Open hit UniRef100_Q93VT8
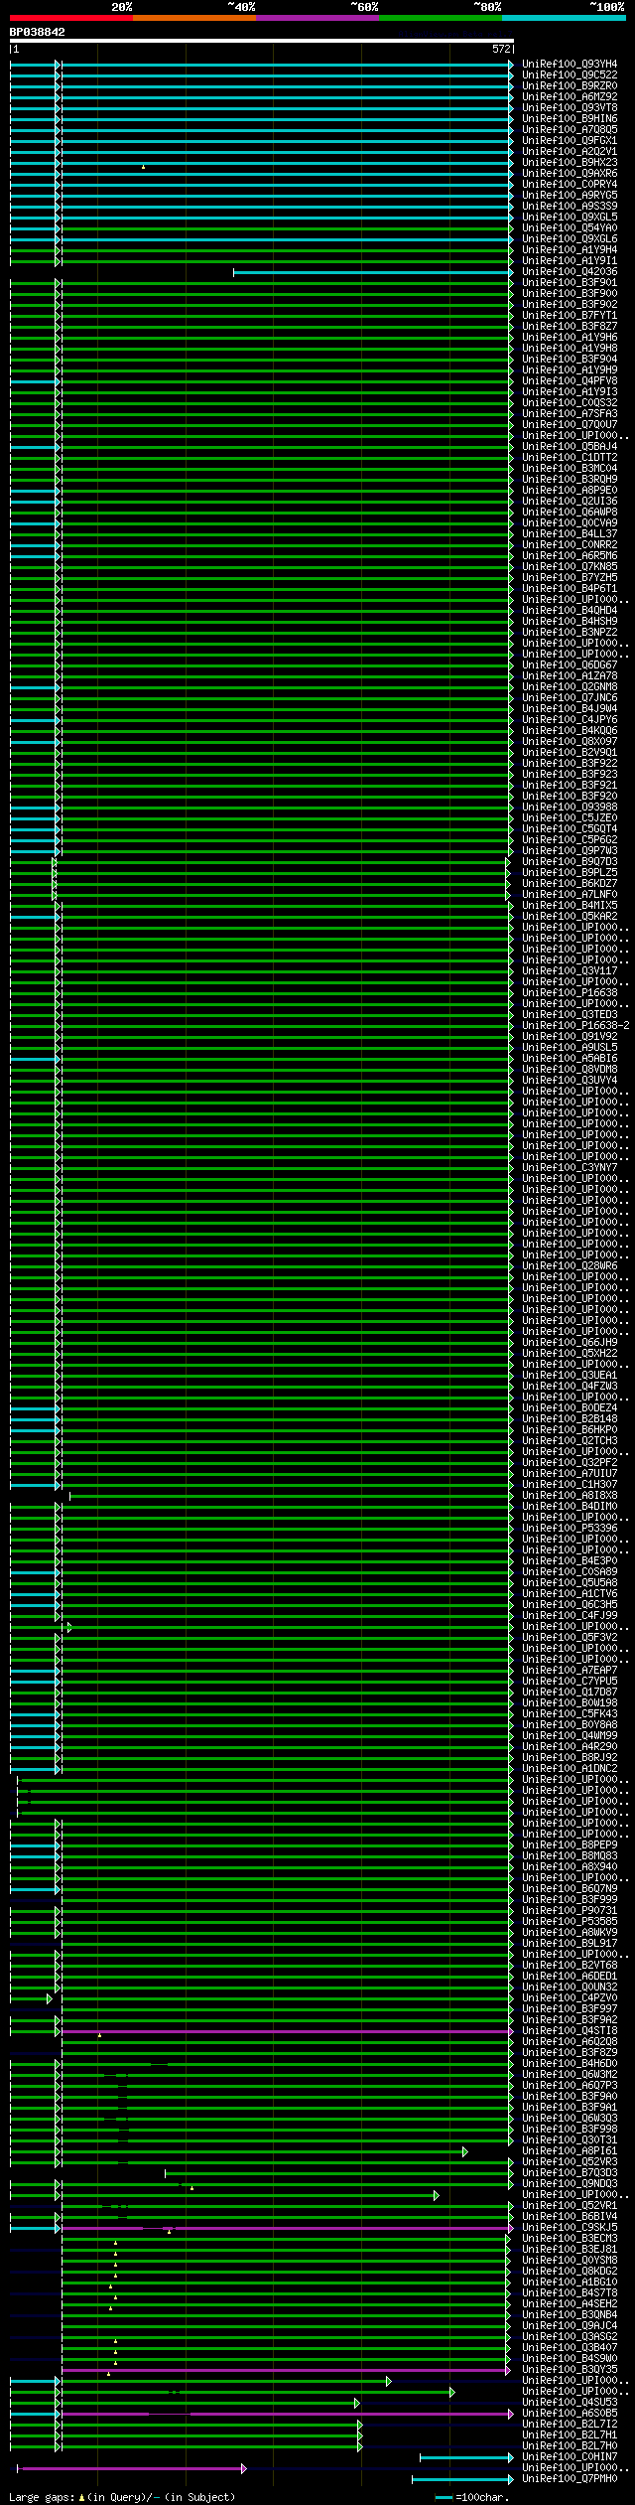Screen dimensions: 635x2505 [570, 108]
